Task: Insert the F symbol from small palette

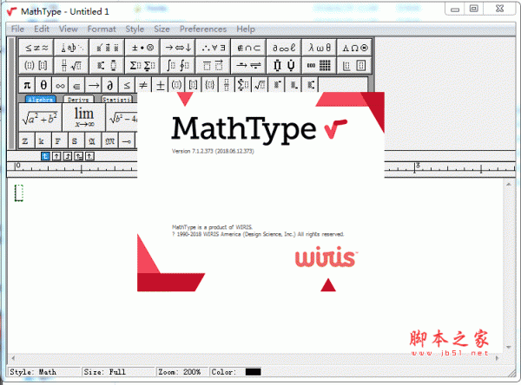Action: tap(58, 141)
